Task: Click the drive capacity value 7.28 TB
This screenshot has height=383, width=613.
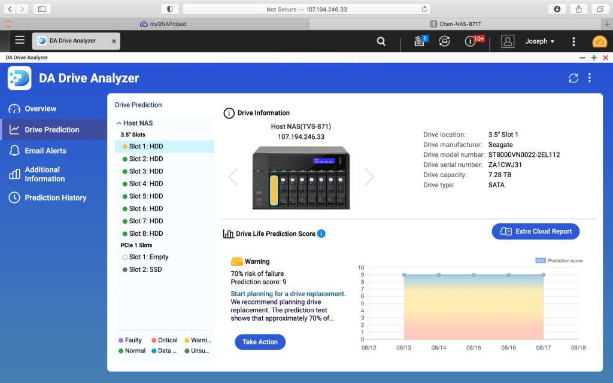Action: [x=500, y=175]
